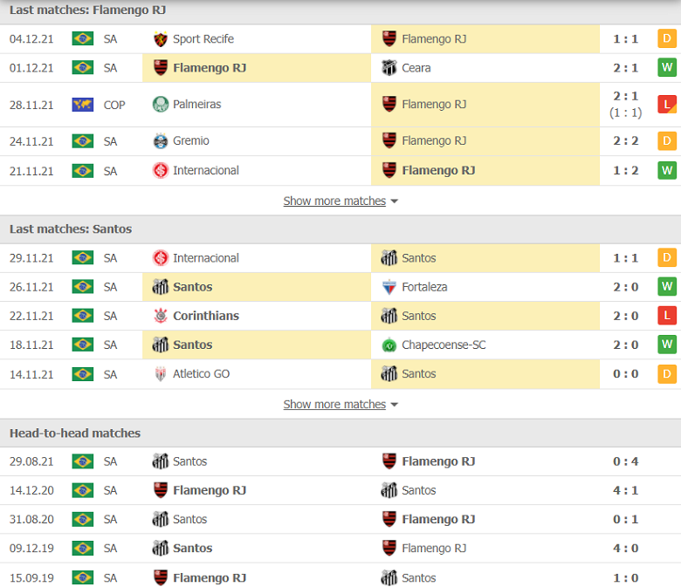The height and width of the screenshot is (587, 681).
Task: Click the COP world flag icon
Action: pyautogui.click(x=83, y=105)
